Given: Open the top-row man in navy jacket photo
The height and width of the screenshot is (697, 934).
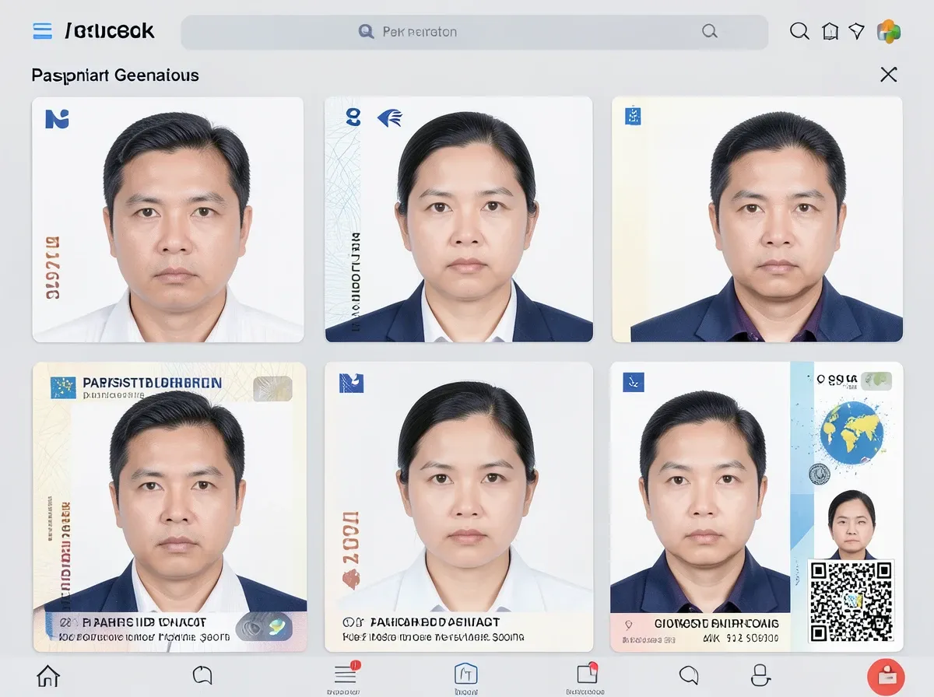Looking at the screenshot, I should (x=757, y=219).
